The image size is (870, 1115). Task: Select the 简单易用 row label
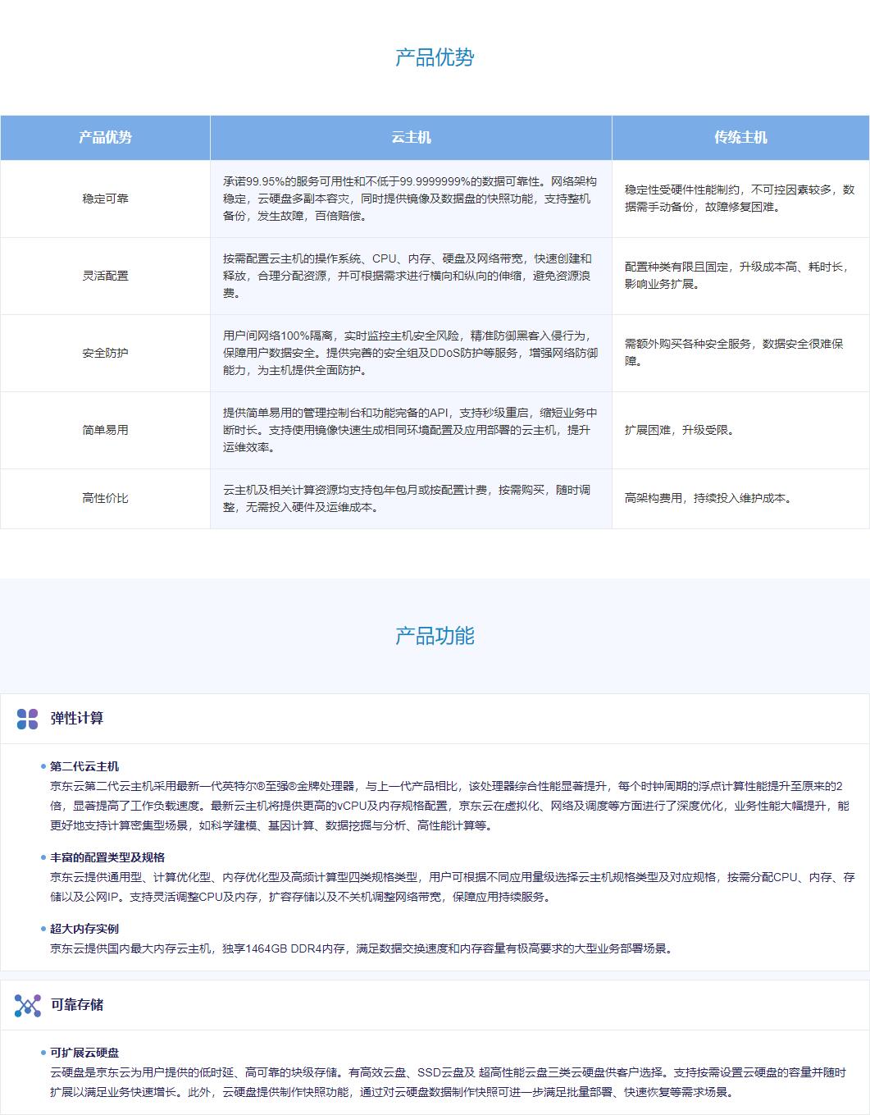point(105,430)
